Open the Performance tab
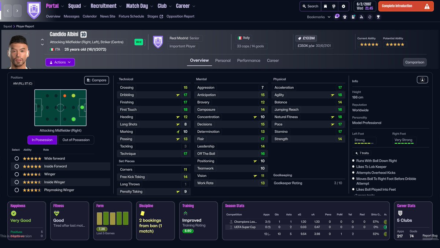440x248 pixels. (x=249, y=61)
